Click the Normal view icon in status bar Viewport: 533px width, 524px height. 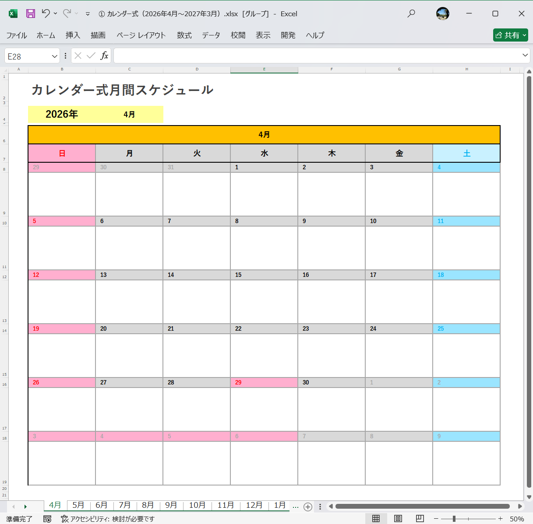click(376, 518)
